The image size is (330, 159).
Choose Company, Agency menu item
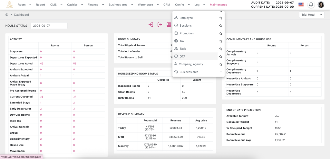pos(191,64)
